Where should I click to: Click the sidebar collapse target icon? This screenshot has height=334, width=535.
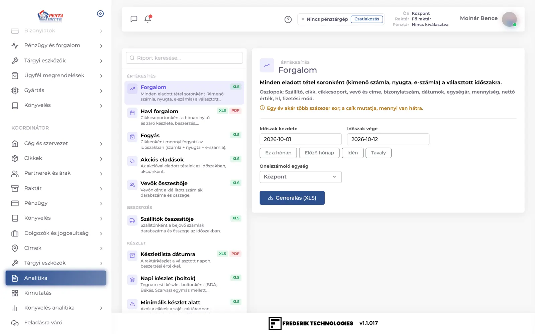click(100, 14)
